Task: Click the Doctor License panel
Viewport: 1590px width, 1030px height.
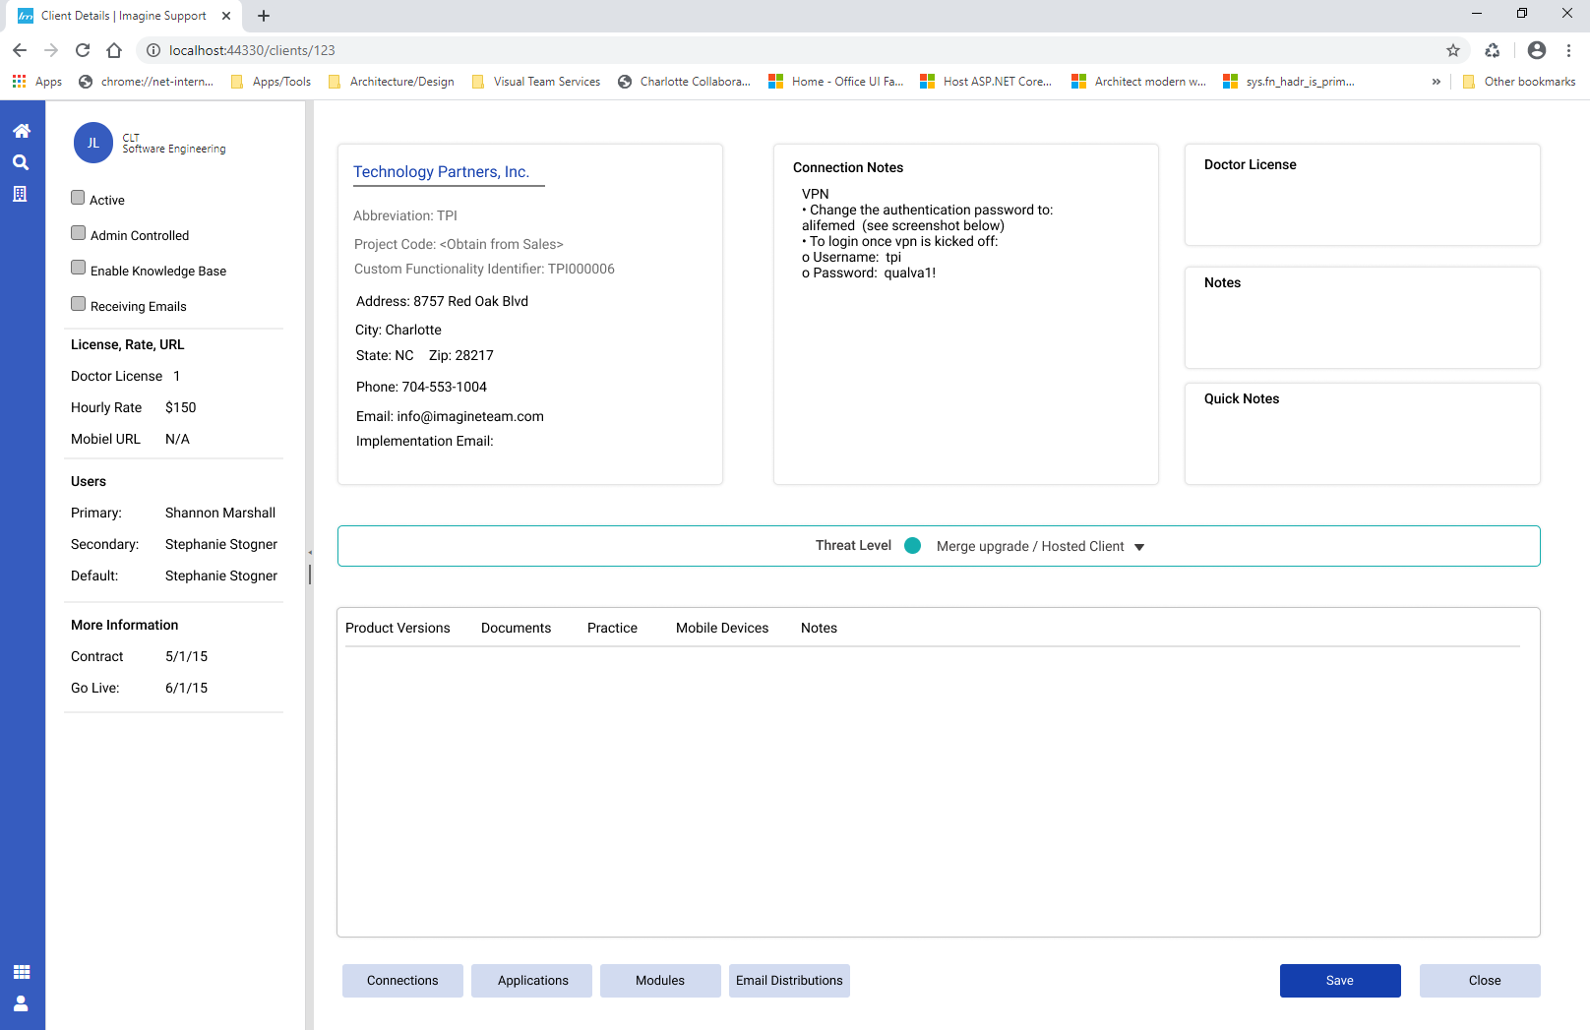Action: pos(1363,195)
